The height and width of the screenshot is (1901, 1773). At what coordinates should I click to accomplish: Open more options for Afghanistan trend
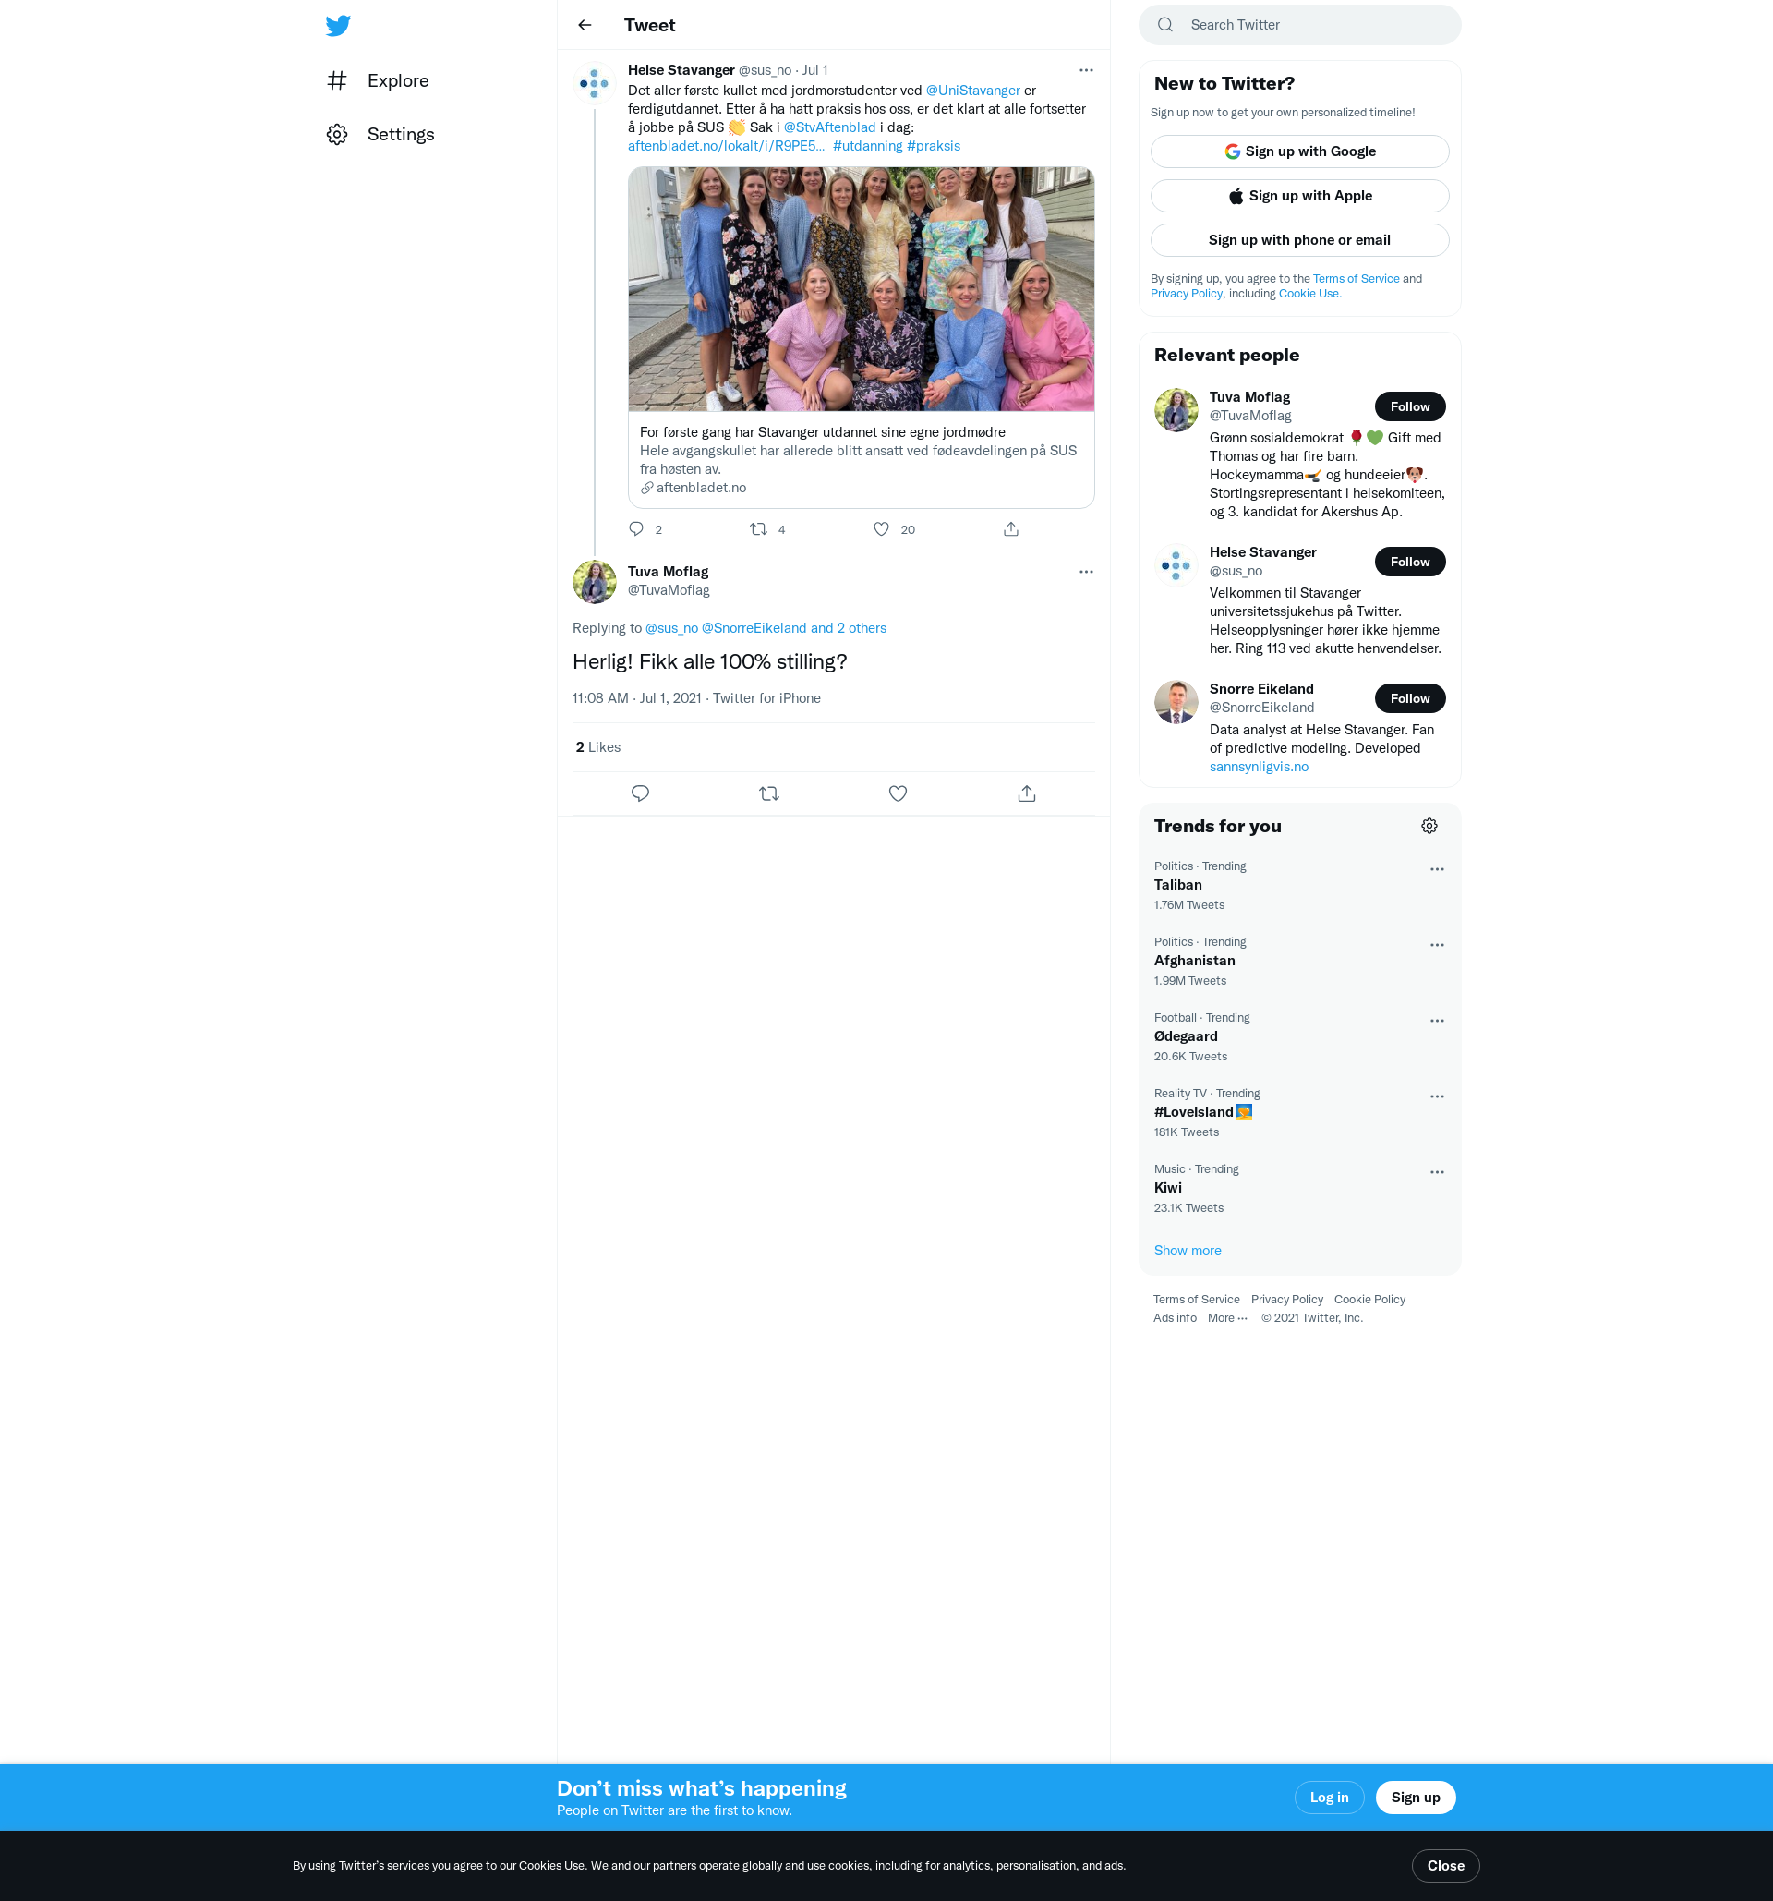click(x=1437, y=945)
